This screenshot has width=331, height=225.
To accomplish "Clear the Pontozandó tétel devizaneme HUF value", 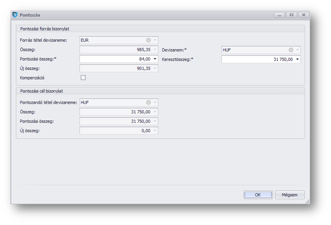I will click(148, 102).
